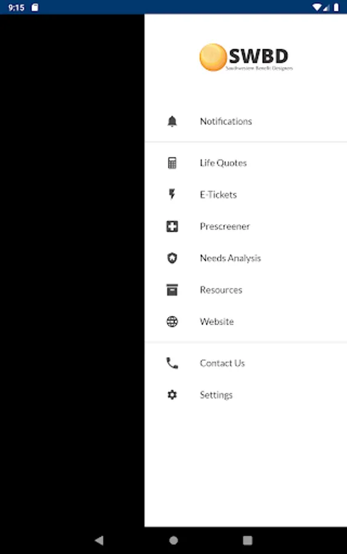
Task: Tap the Resources archive box icon
Action: (172, 290)
